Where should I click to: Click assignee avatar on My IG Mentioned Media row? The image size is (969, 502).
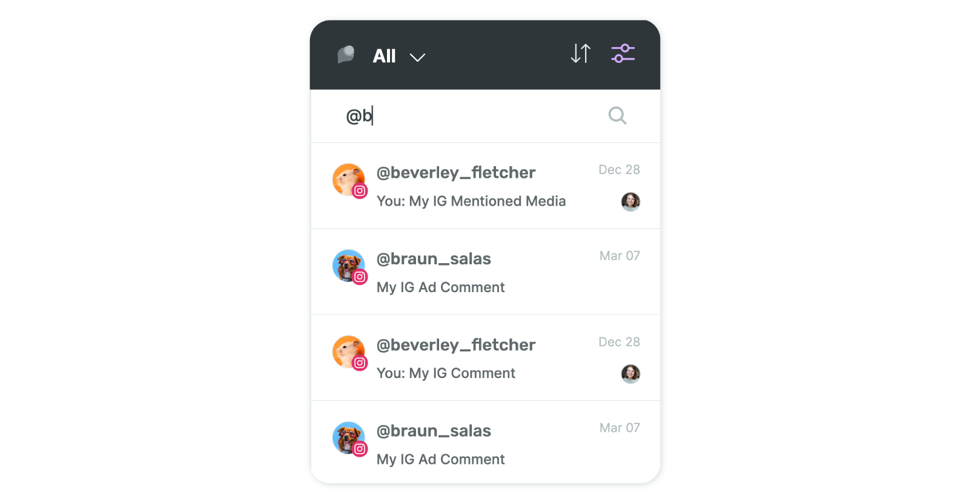coord(630,201)
